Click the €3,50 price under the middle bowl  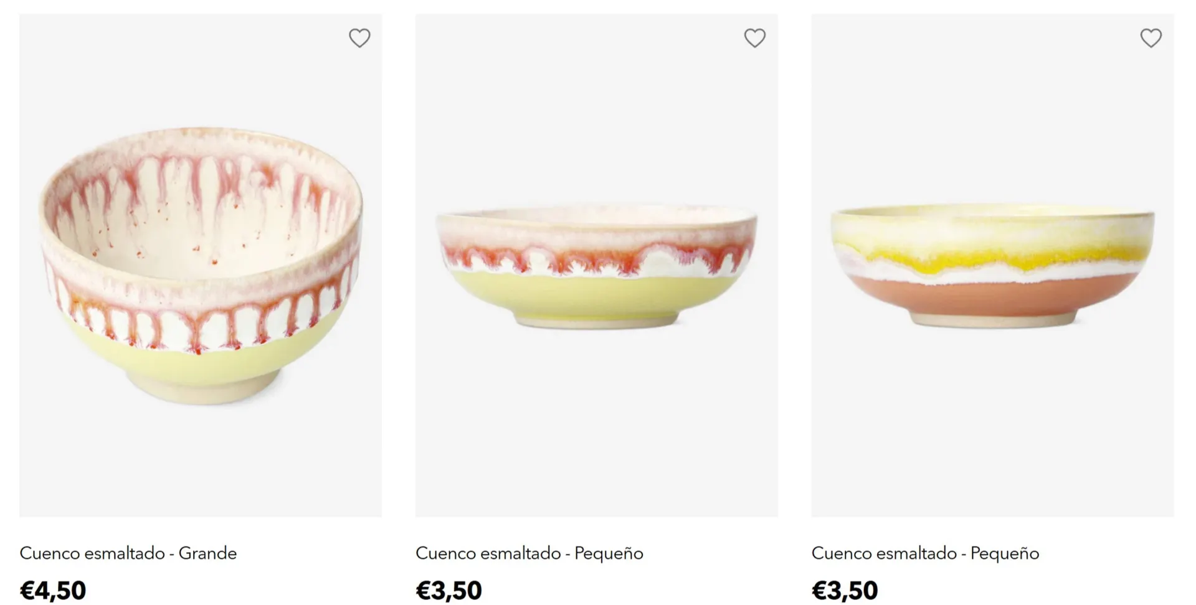point(448,590)
